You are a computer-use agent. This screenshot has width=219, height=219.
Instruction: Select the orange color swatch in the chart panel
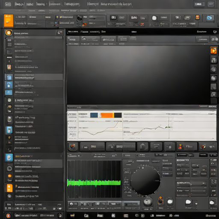[x=107, y=115]
